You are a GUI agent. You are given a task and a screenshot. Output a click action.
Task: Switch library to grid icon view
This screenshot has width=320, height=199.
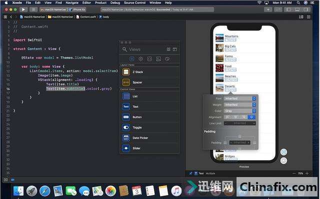pyautogui.click(x=168, y=49)
